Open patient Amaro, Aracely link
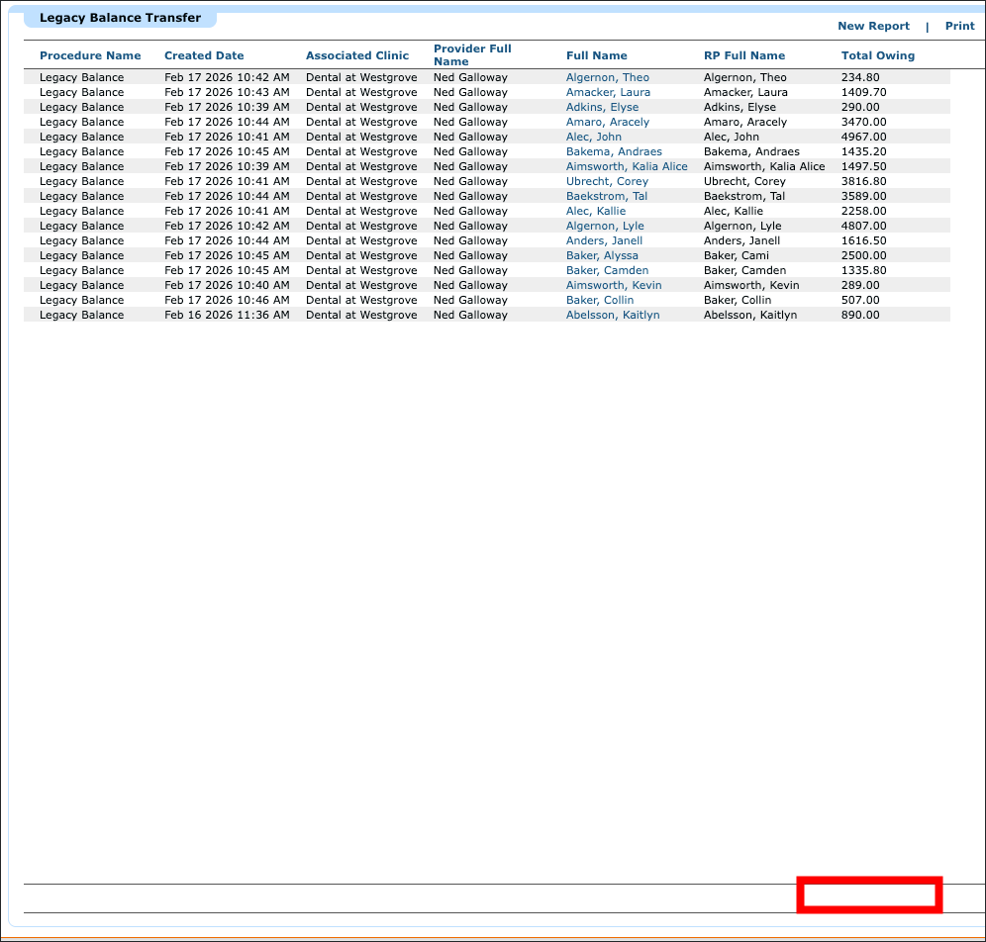This screenshot has width=986, height=942. pos(608,122)
